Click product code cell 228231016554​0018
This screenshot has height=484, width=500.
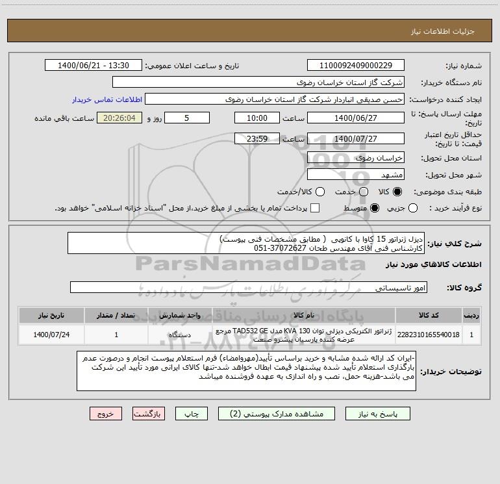coord(429,335)
